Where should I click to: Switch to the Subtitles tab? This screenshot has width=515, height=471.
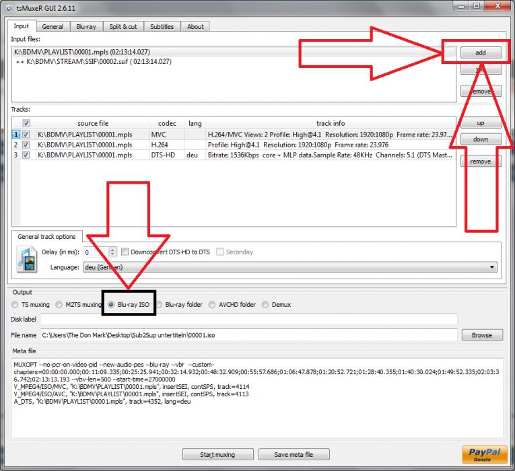[x=162, y=27]
